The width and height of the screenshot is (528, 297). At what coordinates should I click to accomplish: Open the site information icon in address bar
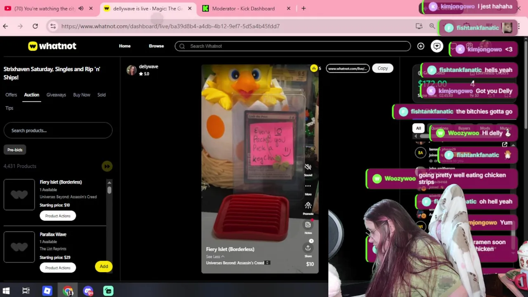(x=53, y=26)
